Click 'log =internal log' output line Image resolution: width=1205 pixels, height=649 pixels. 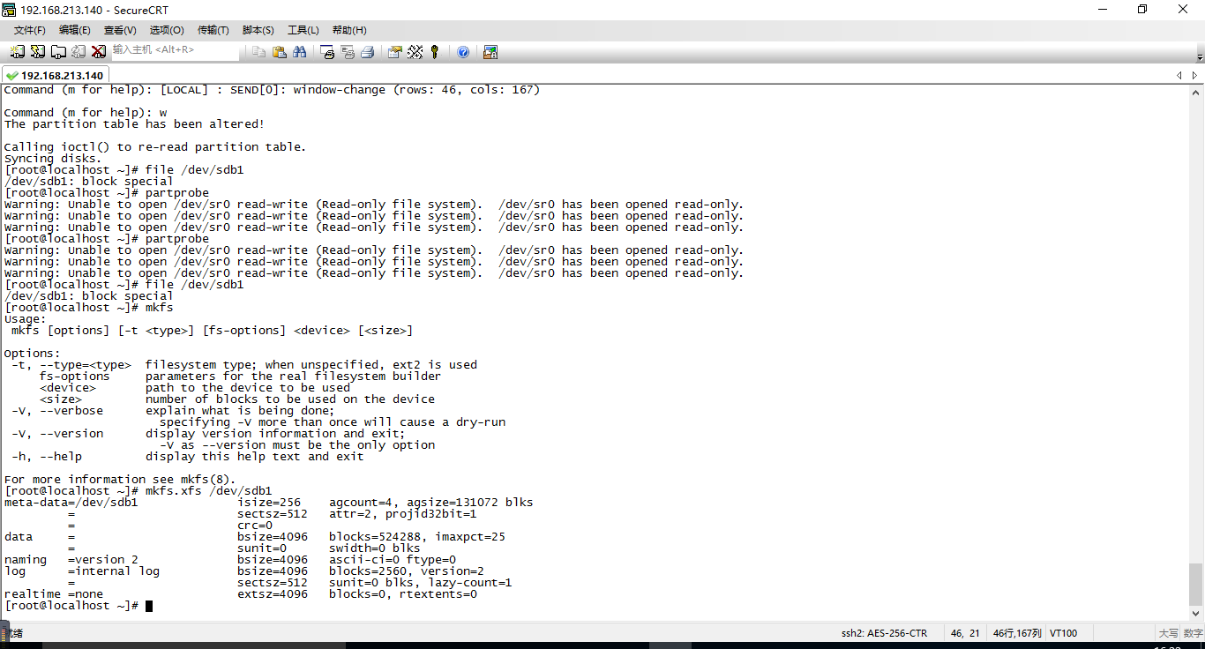pos(244,571)
